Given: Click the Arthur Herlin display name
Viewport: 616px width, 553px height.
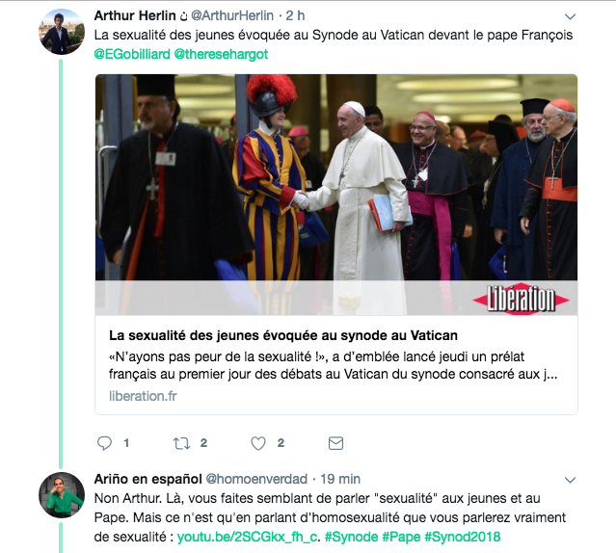Looking at the screenshot, I should pyautogui.click(x=135, y=15).
